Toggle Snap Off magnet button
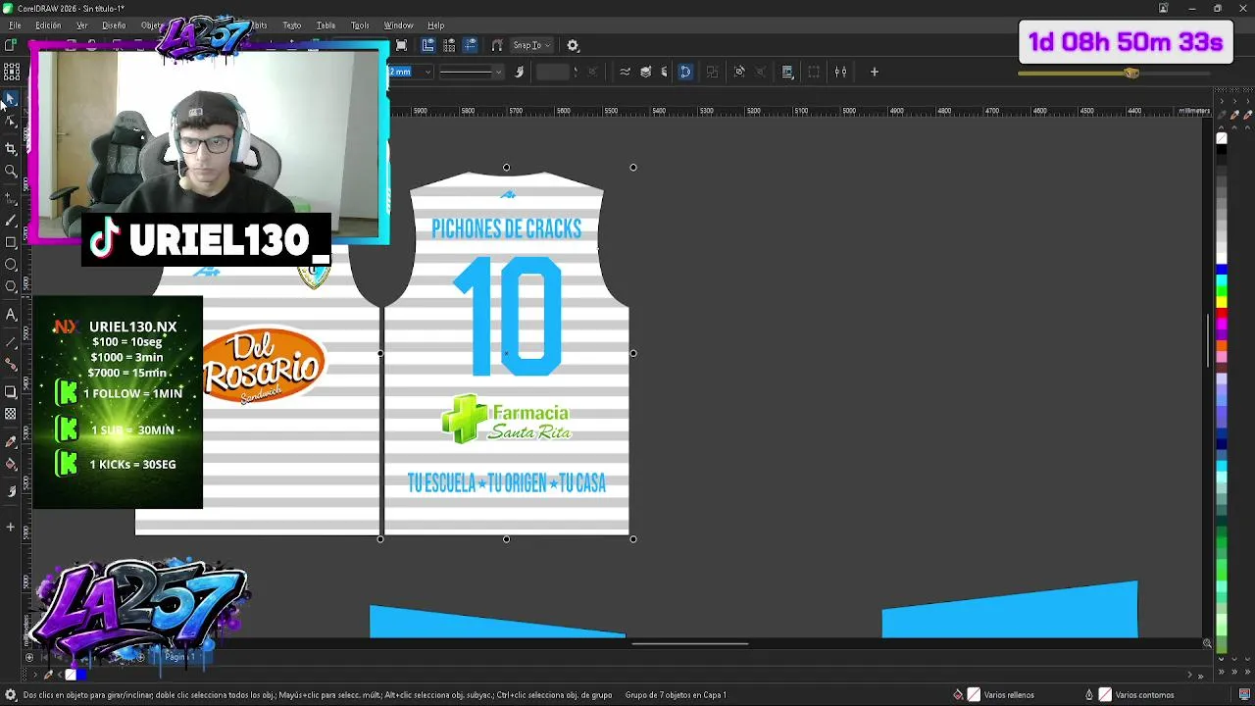1255x706 pixels. coord(497,45)
